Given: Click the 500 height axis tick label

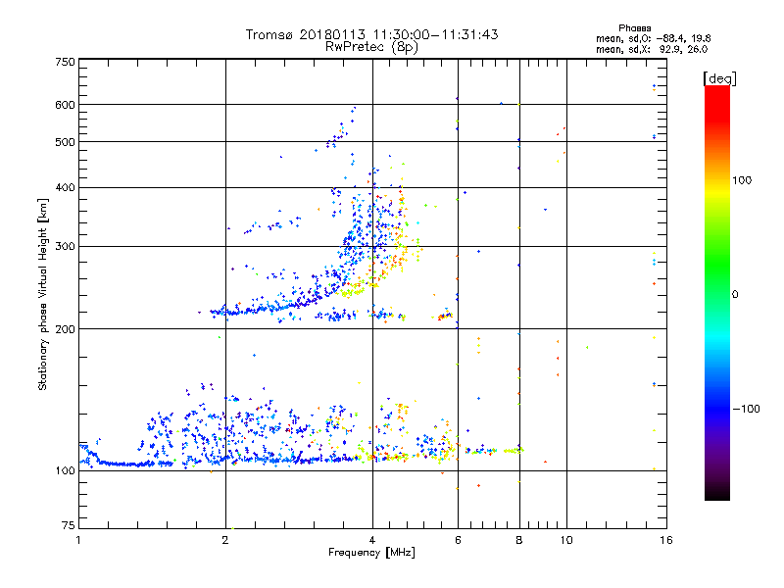Looking at the screenshot, I should pyautogui.click(x=65, y=142).
